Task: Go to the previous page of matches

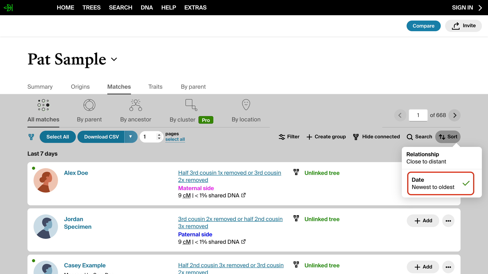Action: click(x=400, y=115)
